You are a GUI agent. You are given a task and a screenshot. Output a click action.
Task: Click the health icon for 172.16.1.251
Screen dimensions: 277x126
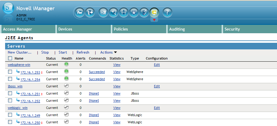[66, 93]
